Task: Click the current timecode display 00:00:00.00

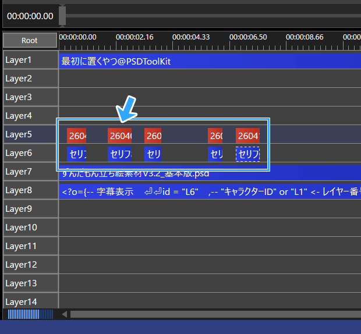Action: 30,16
